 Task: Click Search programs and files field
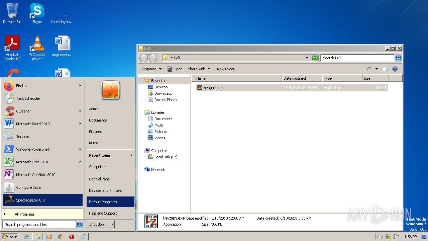39,225
